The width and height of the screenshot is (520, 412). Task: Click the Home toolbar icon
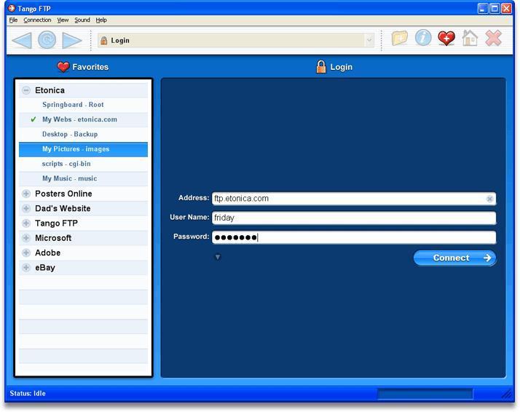pos(470,38)
